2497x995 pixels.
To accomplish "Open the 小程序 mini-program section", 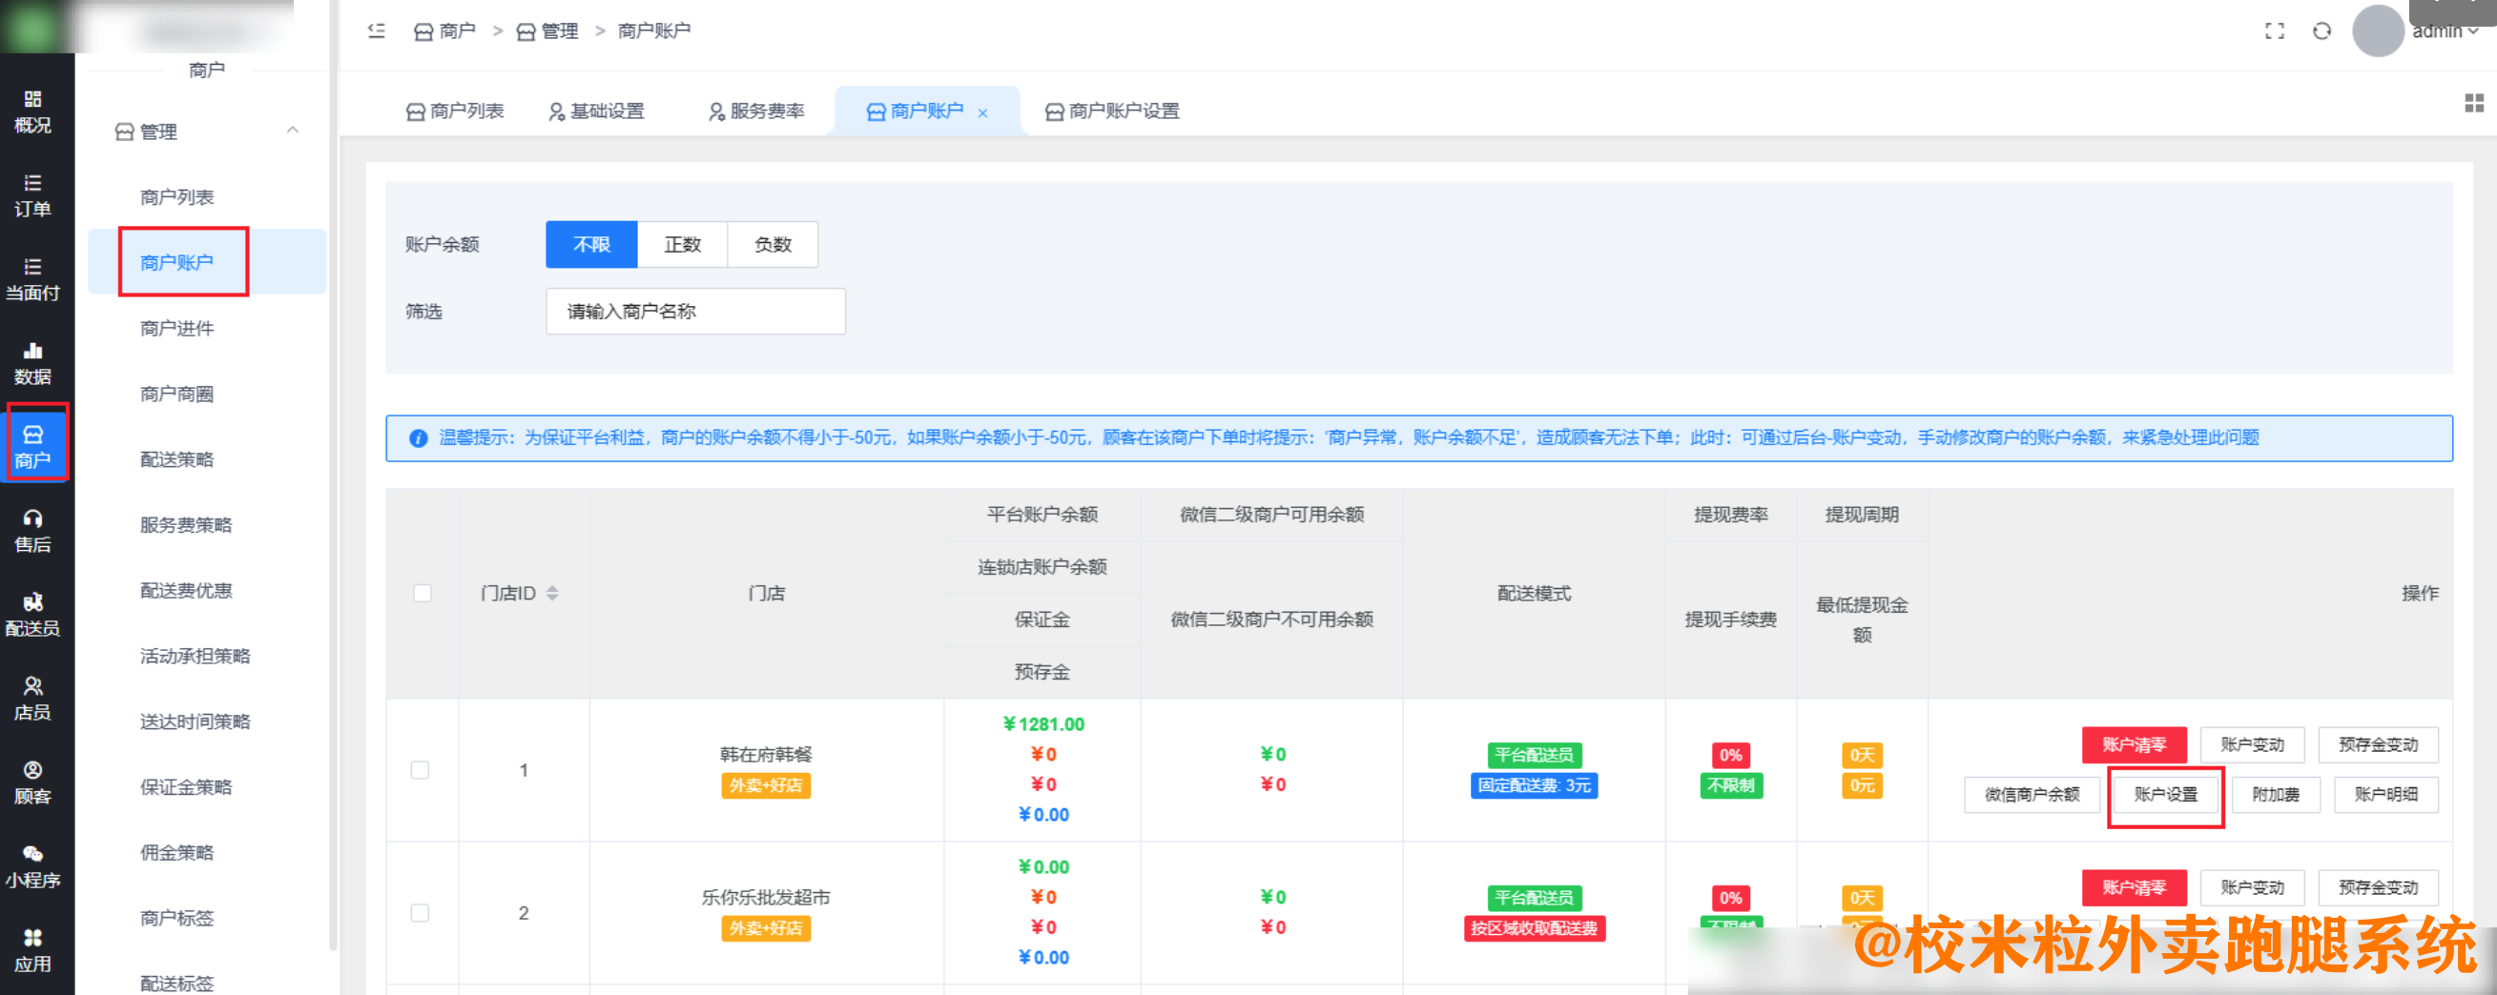I will pos(35,867).
